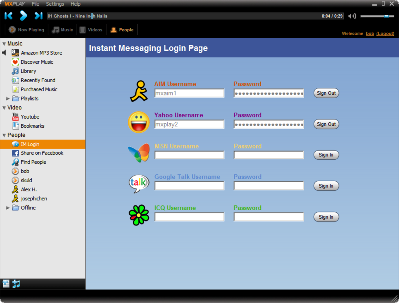Click the bottom-left add music icon
Screen dimensions: 399x303
(16, 284)
